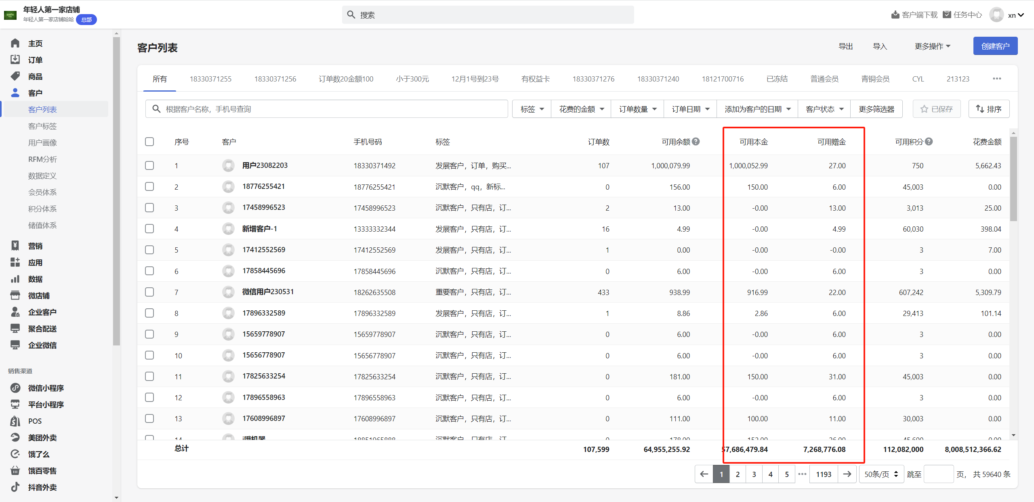Screen dimensions: 1034x502
Task: Click the 抖音外卖 TikTok channel icon
Action: pos(15,487)
